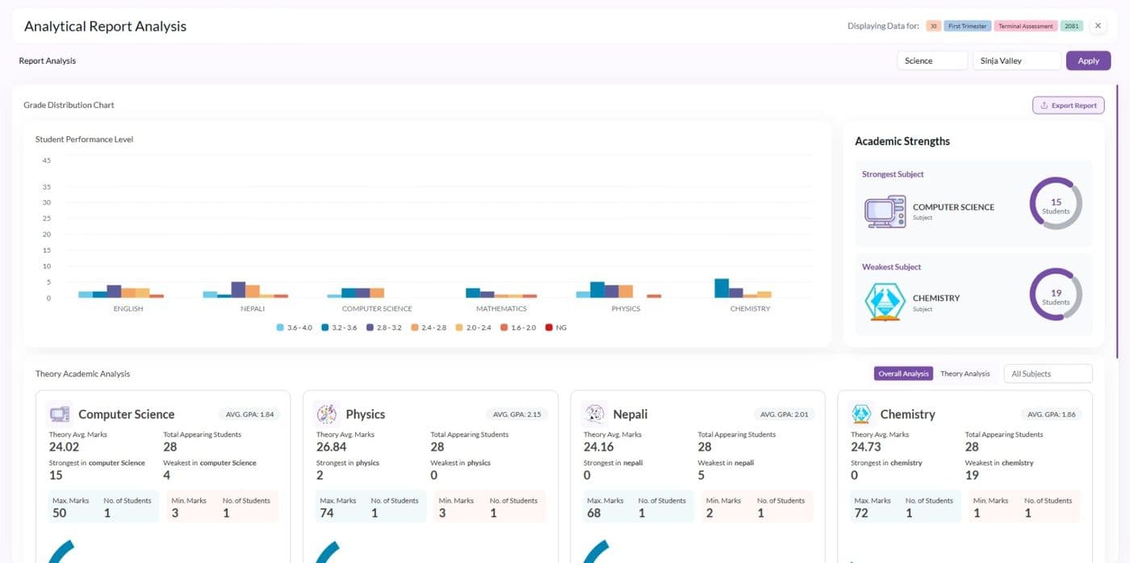
Task: Close the Analytical Report Analysis panel
Action: point(1098,26)
